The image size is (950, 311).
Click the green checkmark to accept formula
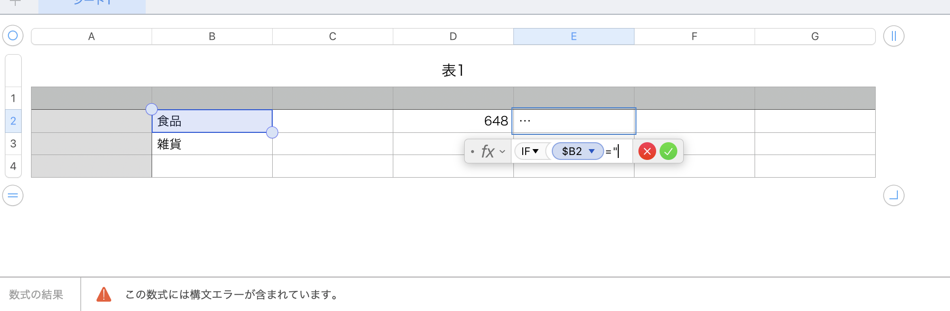pos(668,152)
